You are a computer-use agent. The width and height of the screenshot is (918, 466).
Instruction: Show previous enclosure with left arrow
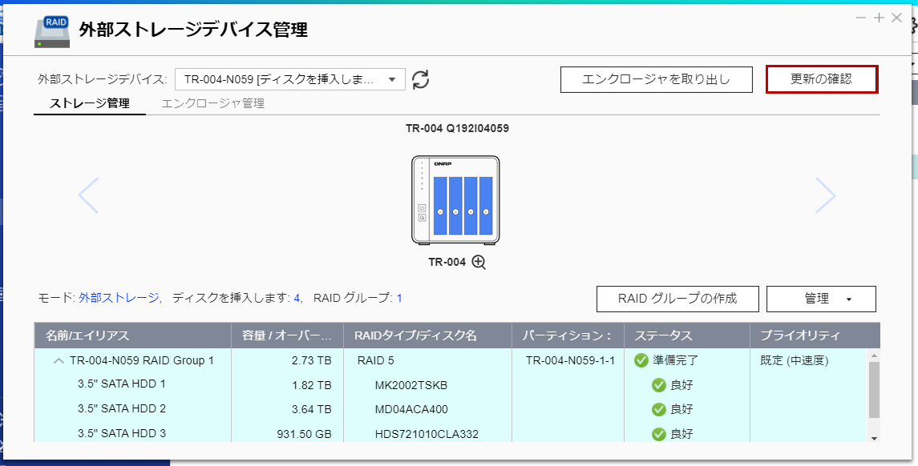[x=88, y=195]
